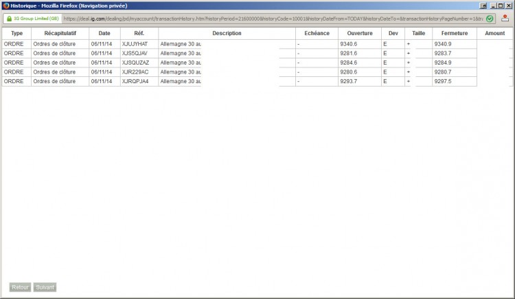Click the green padlock security icon
The image size is (515, 299).
point(9,19)
